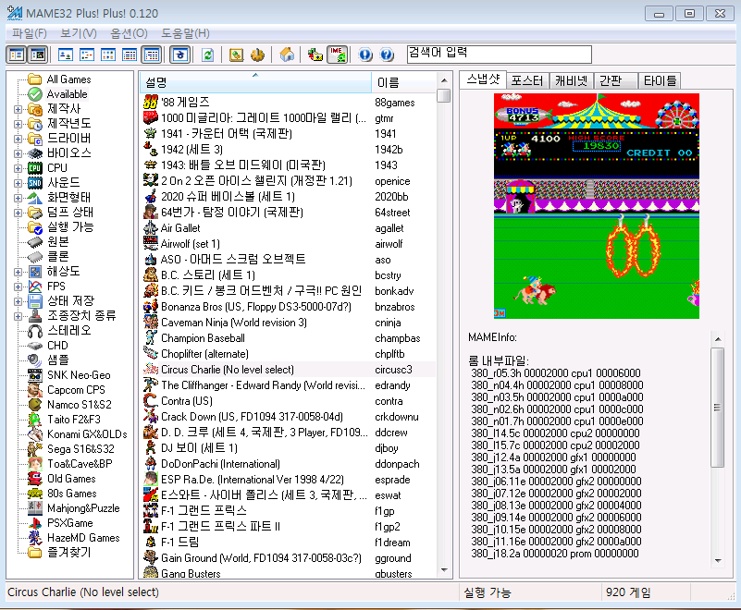Open help via question mark icon
741x610 pixels.
387,55
